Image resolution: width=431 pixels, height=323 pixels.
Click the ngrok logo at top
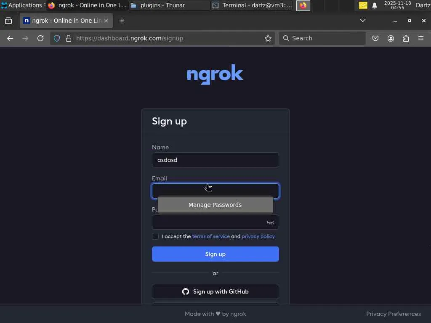(215, 74)
